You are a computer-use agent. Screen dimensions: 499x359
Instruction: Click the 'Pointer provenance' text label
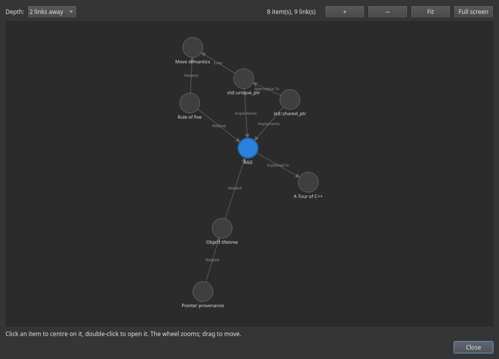click(x=203, y=306)
